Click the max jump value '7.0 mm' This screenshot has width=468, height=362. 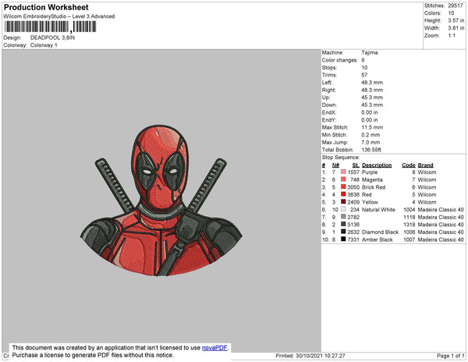pos(370,142)
